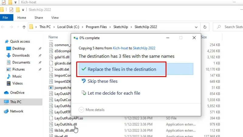Viewport: 243px width, 137px height.
Task: Choose Skip these files option
Action: coord(102,81)
